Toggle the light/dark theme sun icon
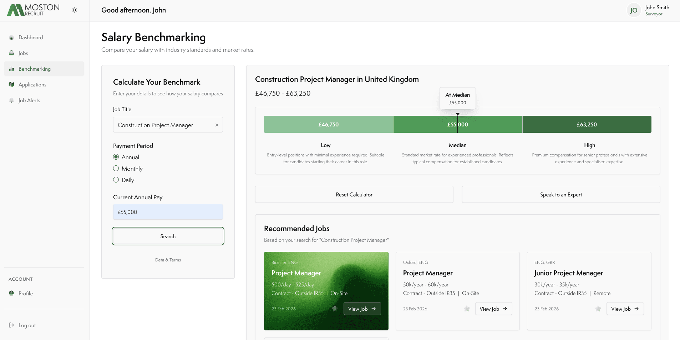This screenshot has width=680, height=340. [x=75, y=10]
